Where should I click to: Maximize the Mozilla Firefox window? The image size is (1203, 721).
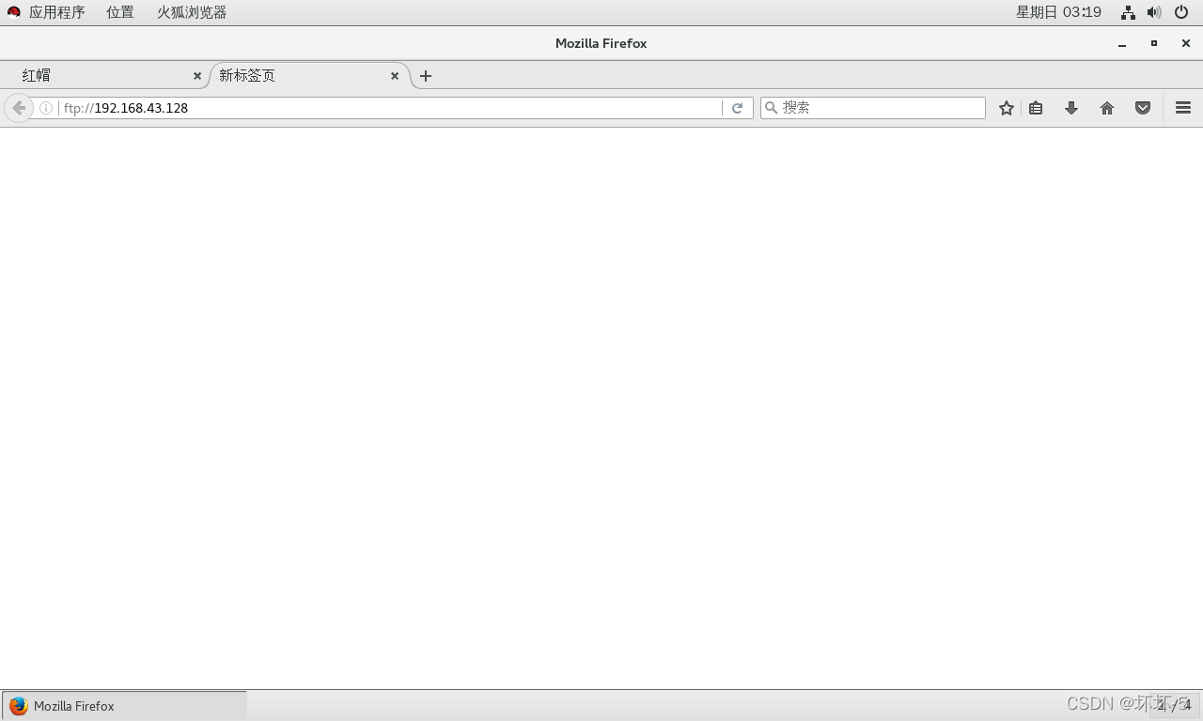pyautogui.click(x=1154, y=43)
